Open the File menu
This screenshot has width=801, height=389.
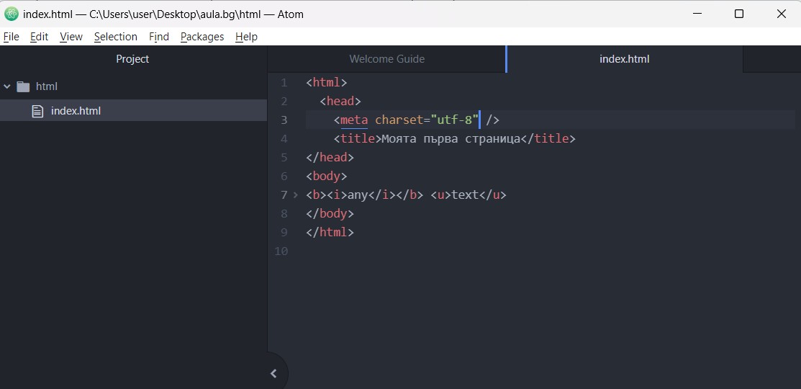click(11, 37)
